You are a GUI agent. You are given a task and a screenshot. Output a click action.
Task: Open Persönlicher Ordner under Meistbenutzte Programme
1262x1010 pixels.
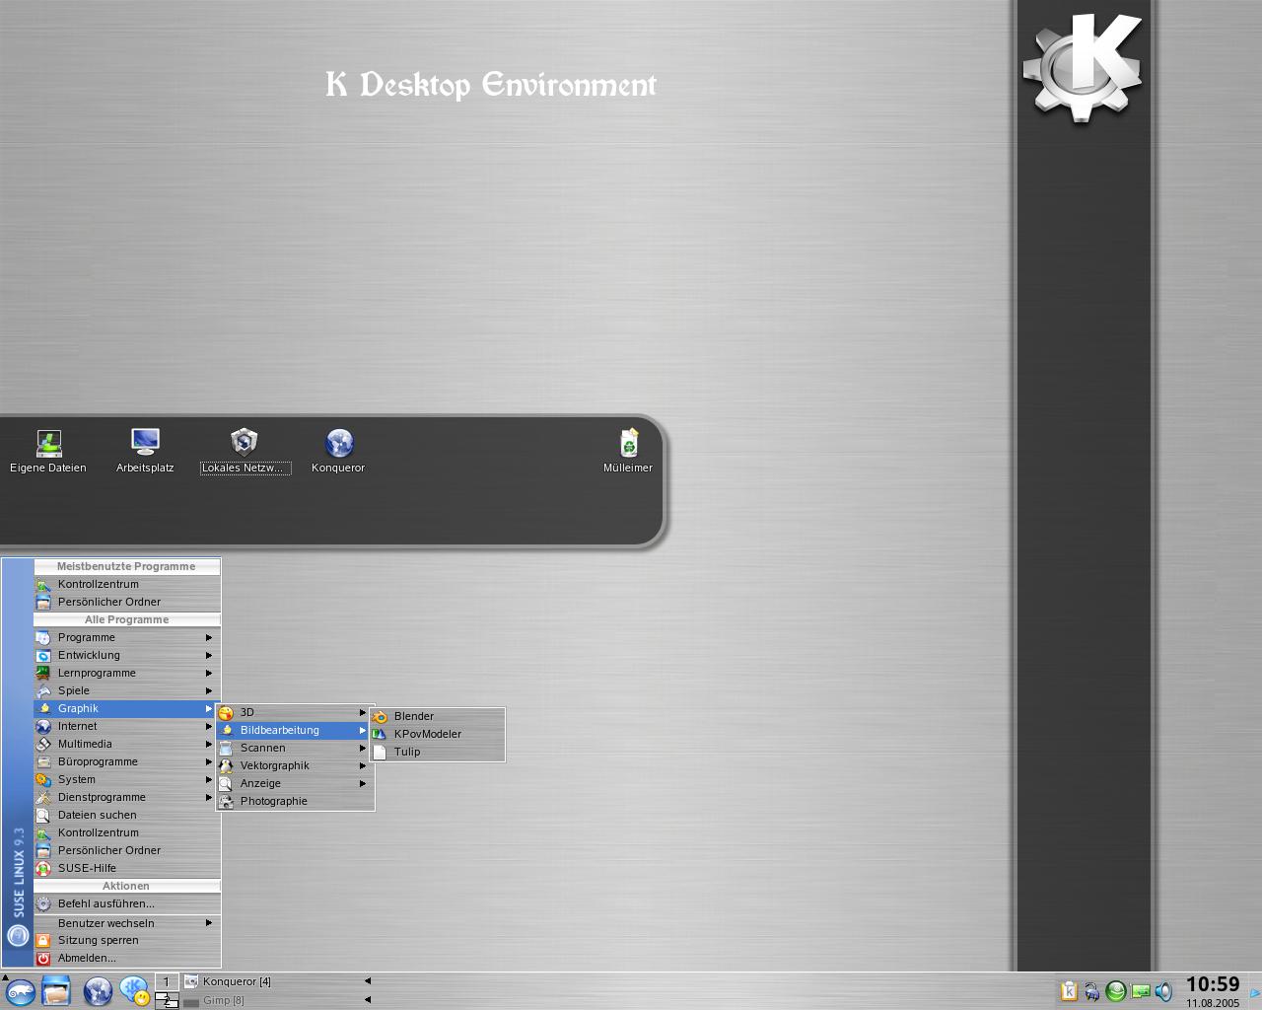coord(126,602)
